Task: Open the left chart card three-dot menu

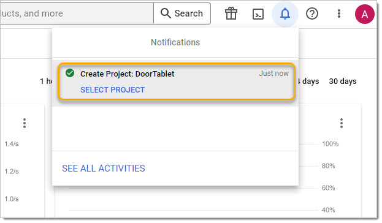Action: coord(25,123)
